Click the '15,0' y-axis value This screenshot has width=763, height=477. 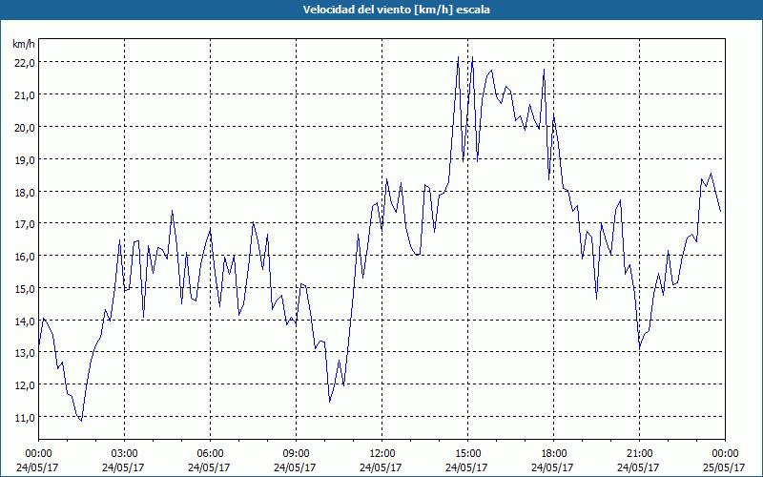pyautogui.click(x=25, y=289)
